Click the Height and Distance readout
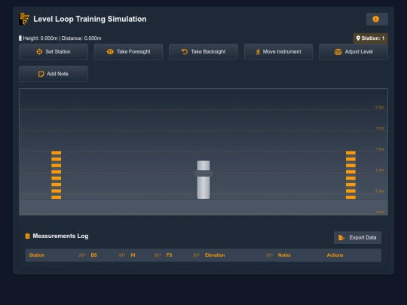Image resolution: width=407 pixels, height=305 pixels. tap(60, 38)
